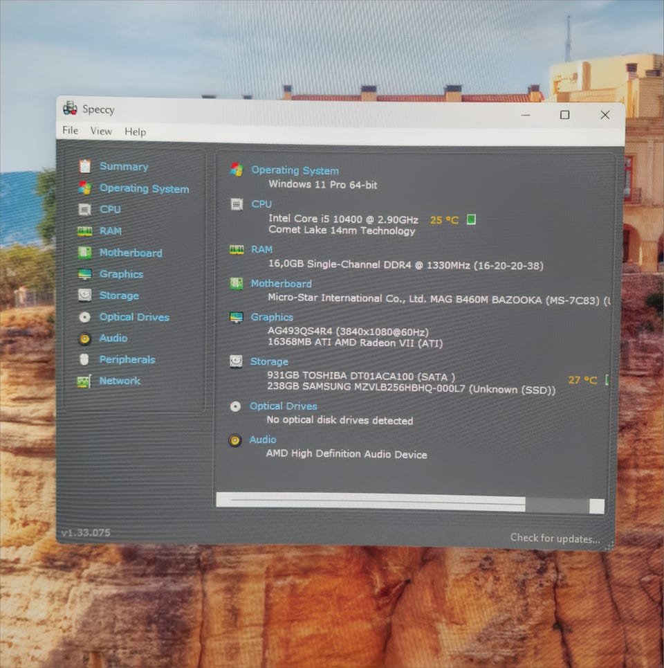Click the Network card icon in sidebar
The width and height of the screenshot is (664, 668).
(84, 381)
